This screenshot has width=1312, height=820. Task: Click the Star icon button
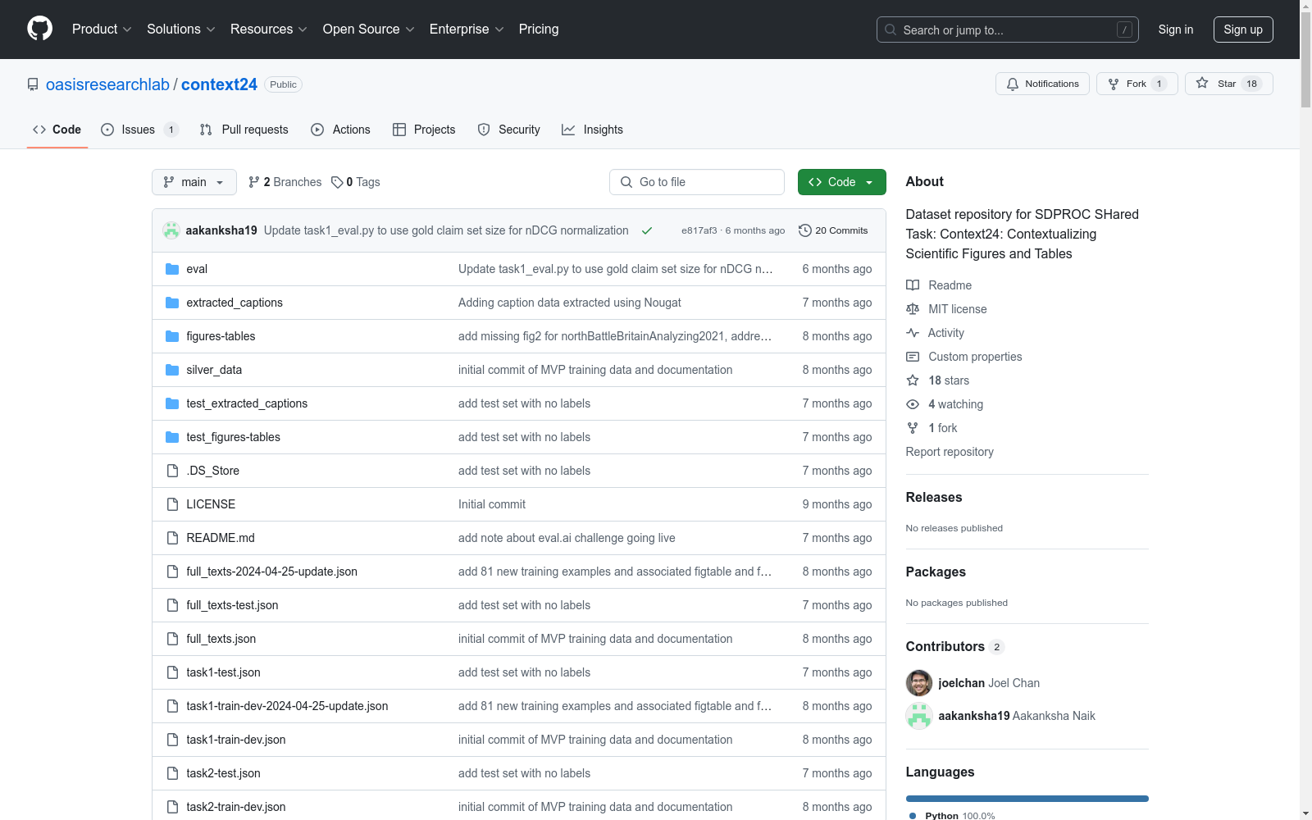tap(1202, 83)
